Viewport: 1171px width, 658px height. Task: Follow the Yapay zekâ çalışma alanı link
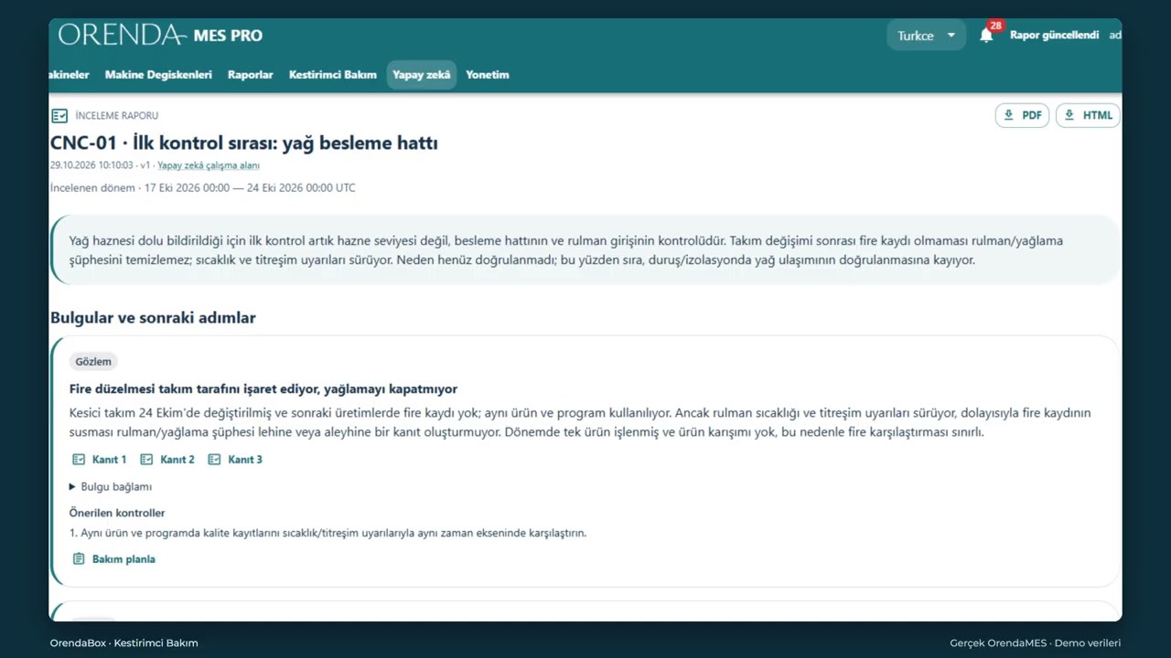click(209, 165)
